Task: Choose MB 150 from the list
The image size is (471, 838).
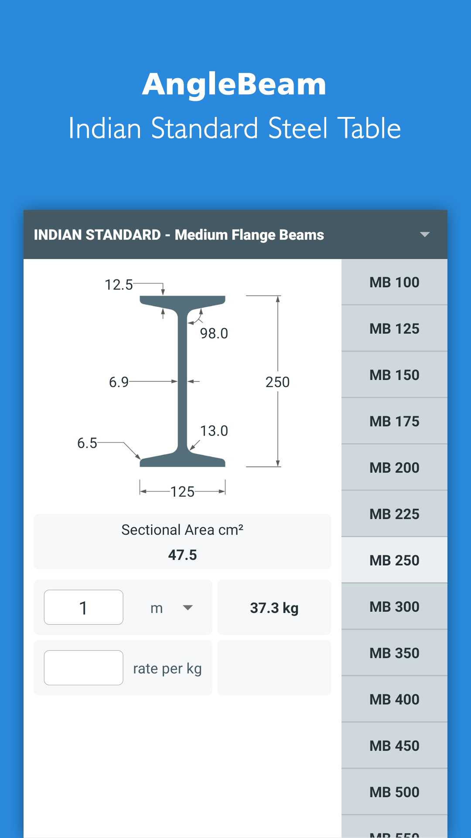Action: pyautogui.click(x=394, y=374)
